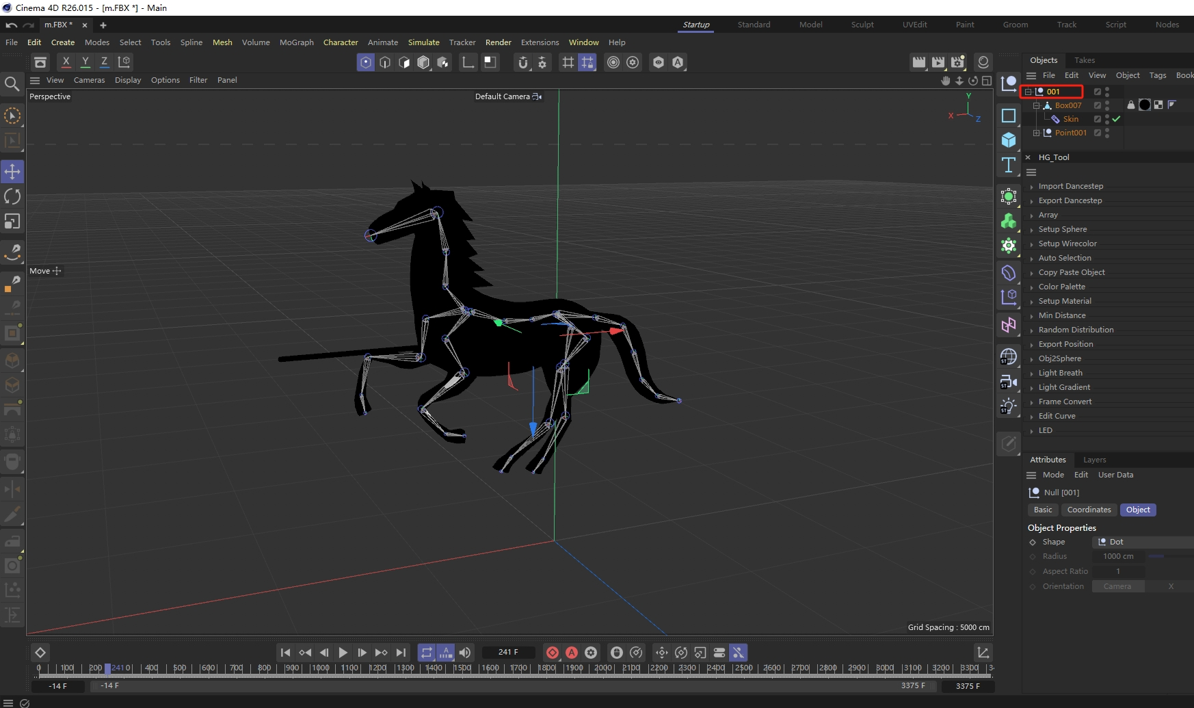
Task: Click the Undo arrow icon
Action: pyautogui.click(x=12, y=25)
